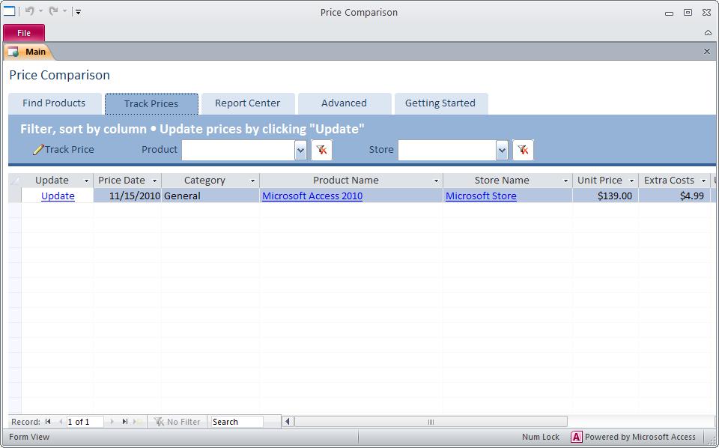Screen dimensions: 719x448
Task: Click the horizontal scrollbar thumb
Action: click(x=431, y=421)
